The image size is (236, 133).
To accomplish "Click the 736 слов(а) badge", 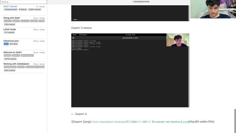I will pyautogui.click(x=10, y=24).
